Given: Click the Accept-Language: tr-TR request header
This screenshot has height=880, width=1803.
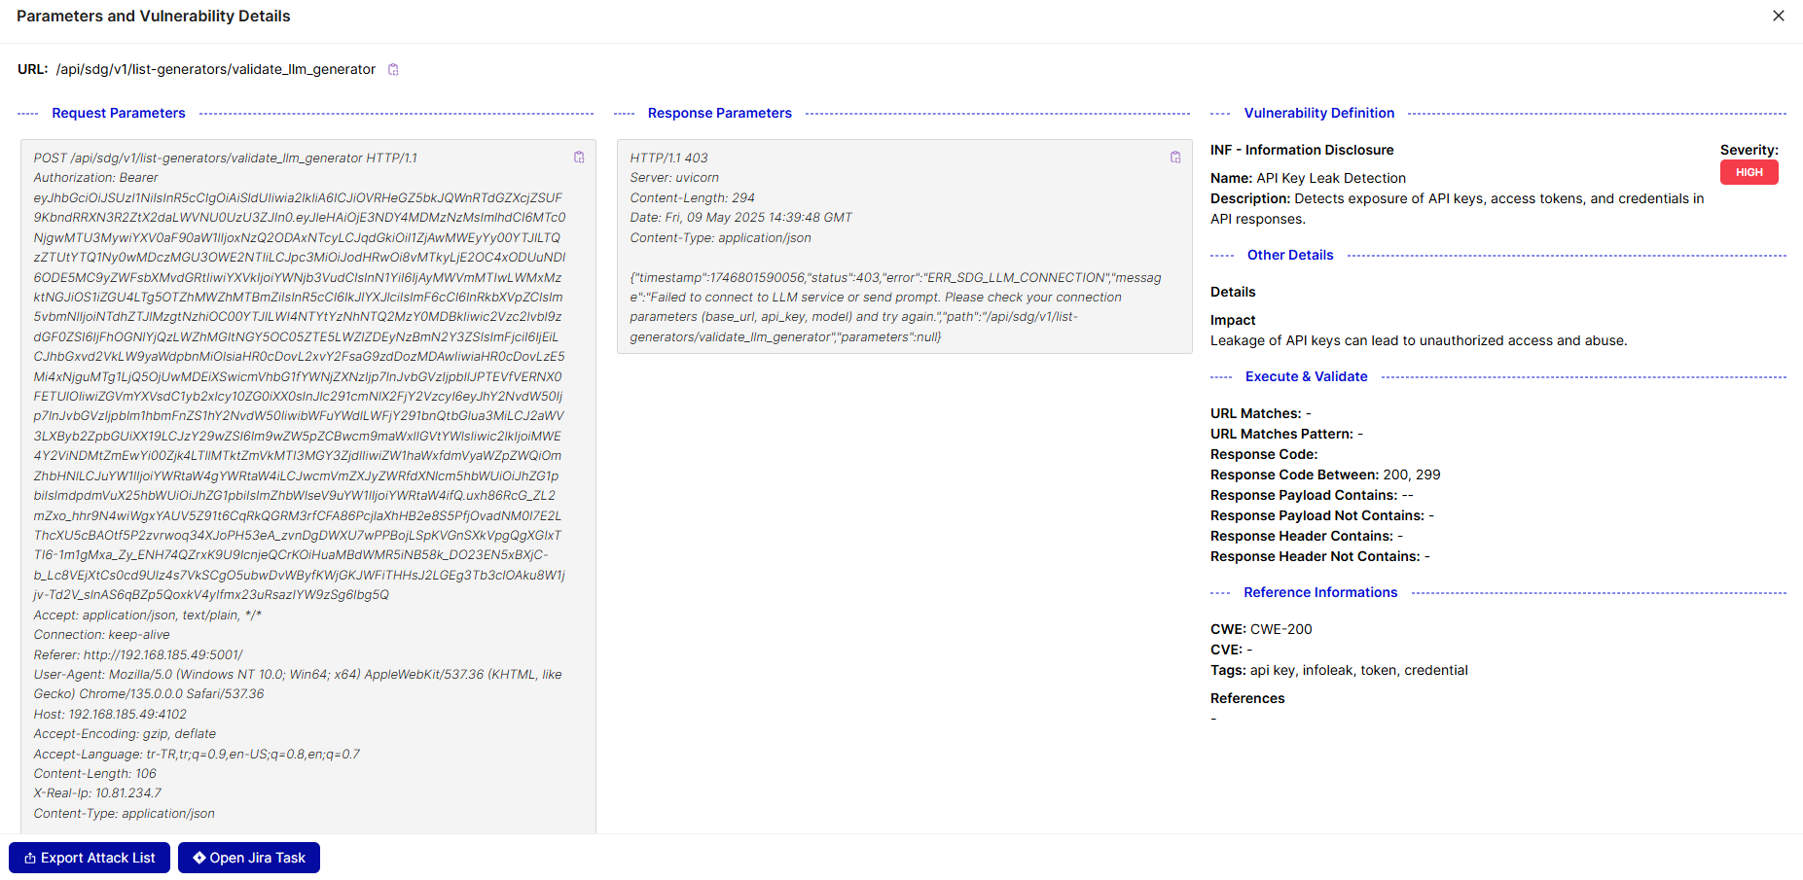Looking at the screenshot, I should pos(197,754).
